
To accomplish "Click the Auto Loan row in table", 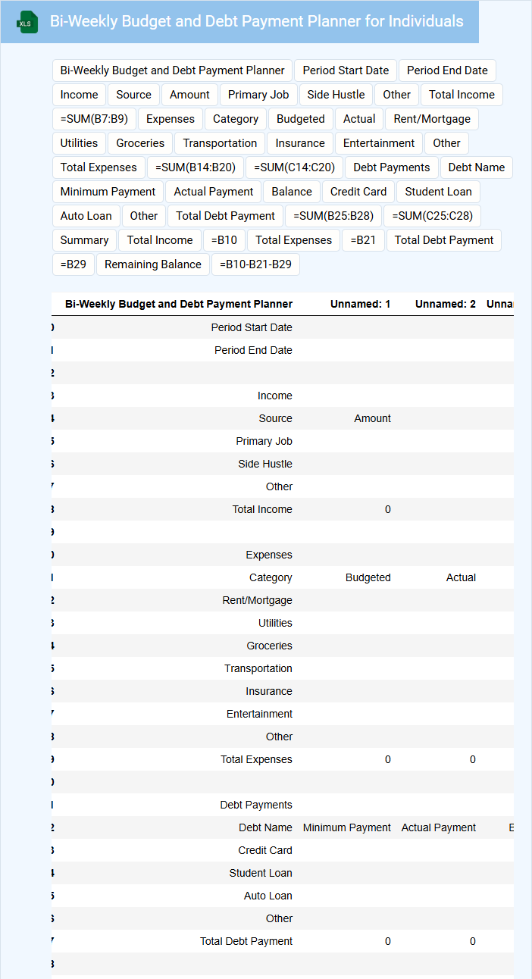I will click(268, 896).
